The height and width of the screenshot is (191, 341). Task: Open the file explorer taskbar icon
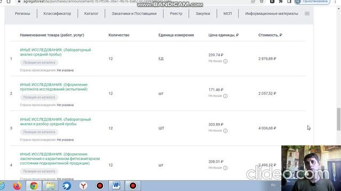(50, 186)
